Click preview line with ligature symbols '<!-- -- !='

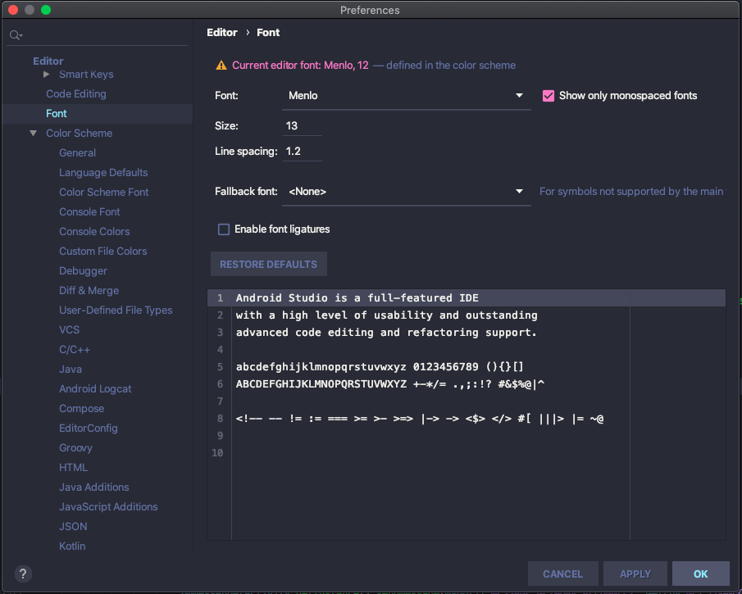419,419
